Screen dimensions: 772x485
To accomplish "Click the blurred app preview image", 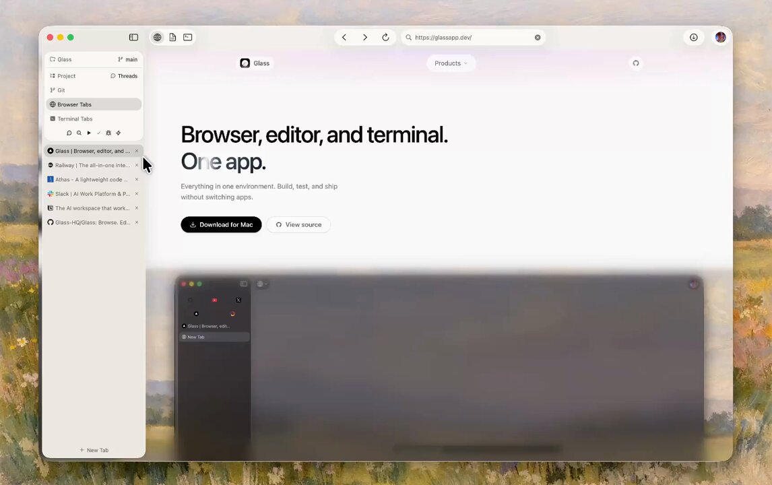I will tap(439, 368).
